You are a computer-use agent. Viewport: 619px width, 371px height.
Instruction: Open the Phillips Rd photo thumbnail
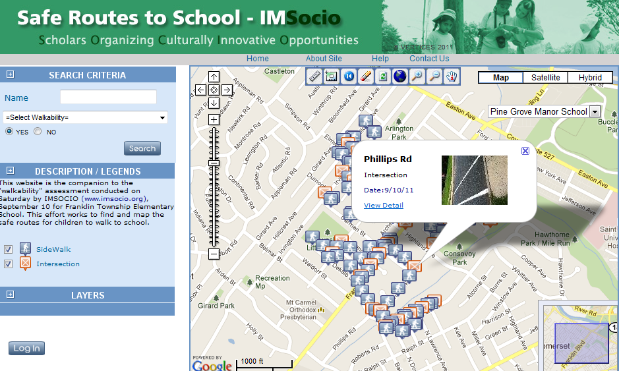475,180
